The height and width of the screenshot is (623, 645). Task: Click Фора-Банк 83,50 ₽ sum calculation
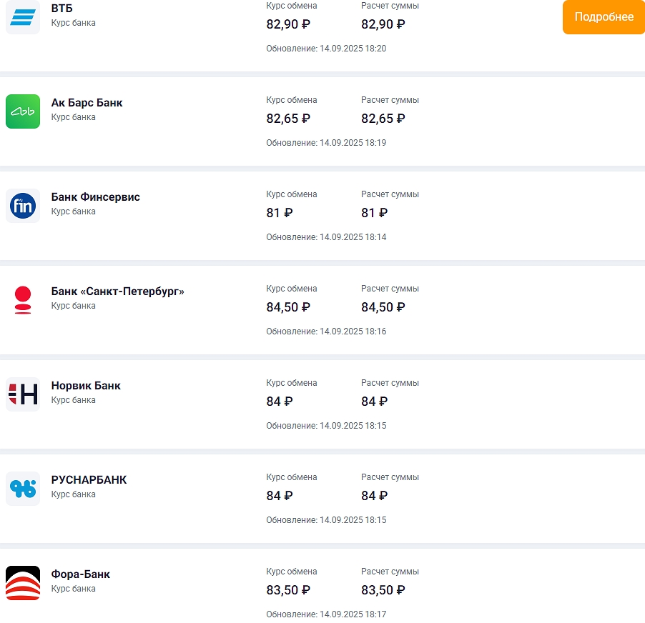tap(383, 590)
